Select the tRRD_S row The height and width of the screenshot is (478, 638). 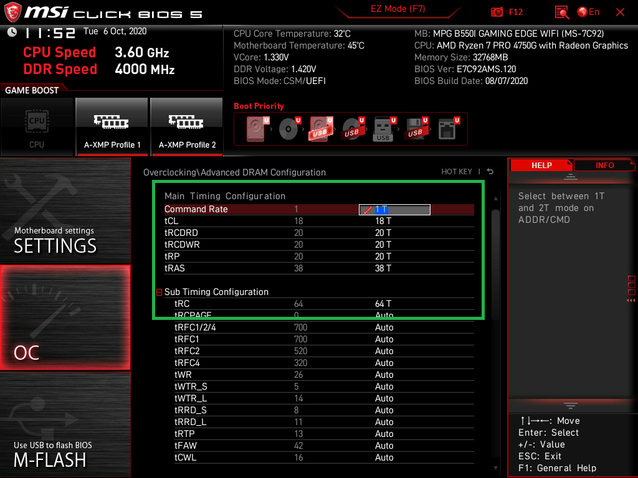[324, 410]
